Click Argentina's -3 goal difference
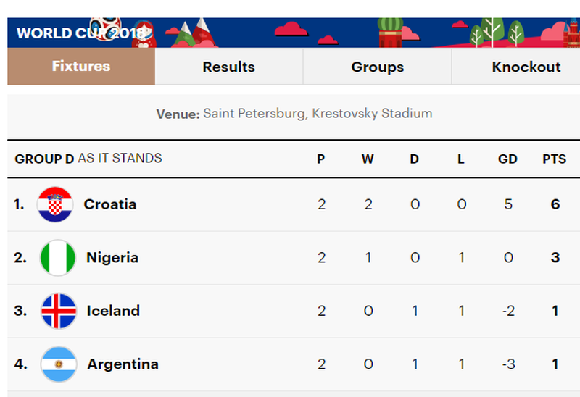 508,364
